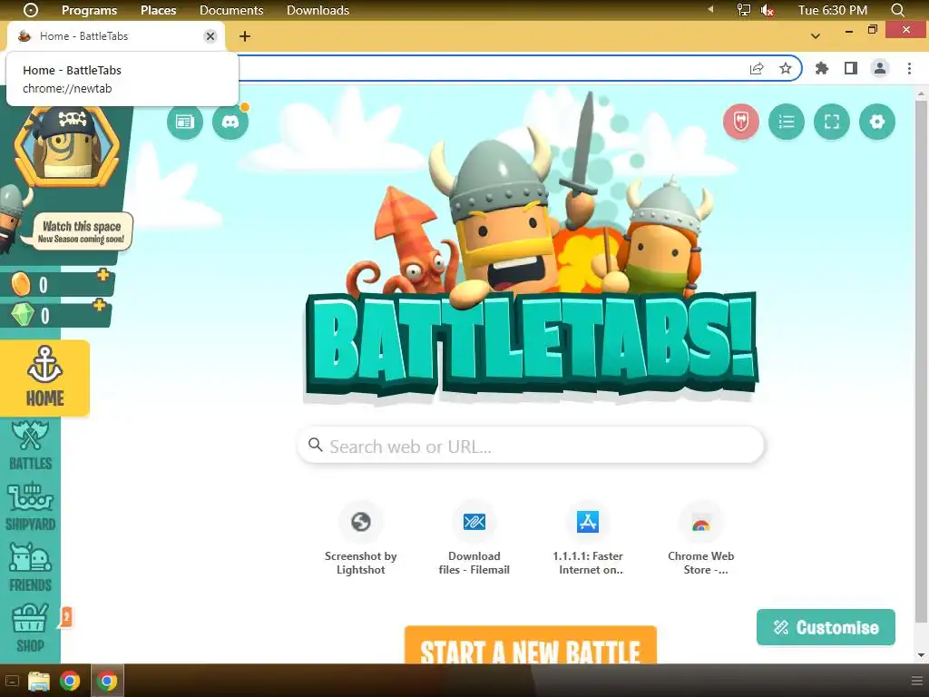Go to the Home anchor tab
This screenshot has width=929, height=697.
pos(45,378)
